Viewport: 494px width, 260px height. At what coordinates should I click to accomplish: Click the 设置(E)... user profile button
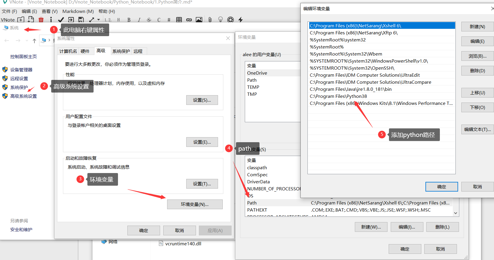(202, 142)
